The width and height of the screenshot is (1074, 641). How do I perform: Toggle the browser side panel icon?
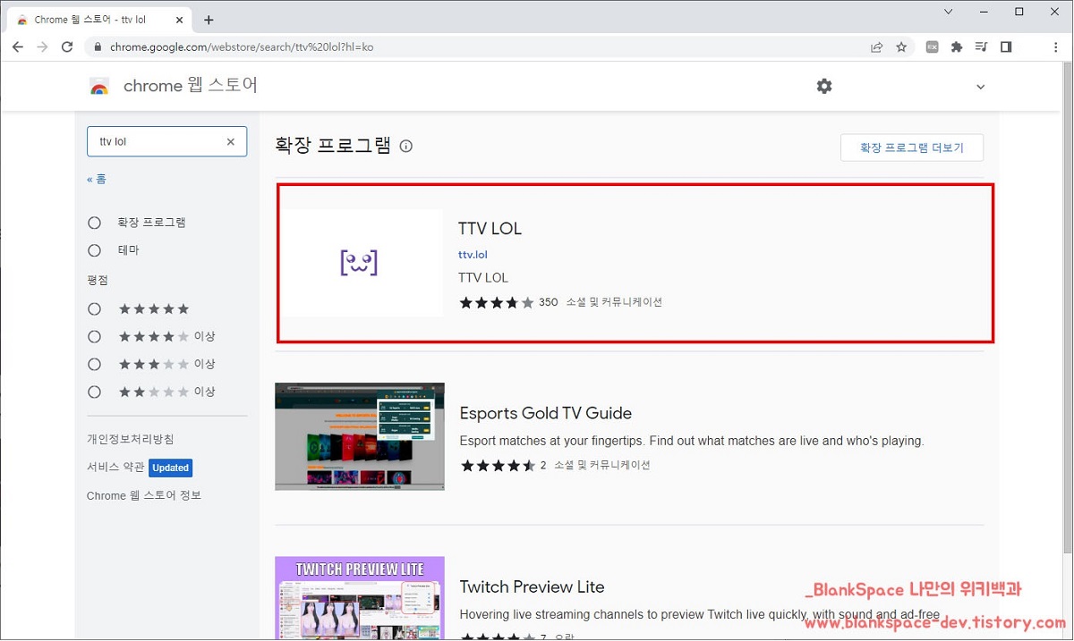click(x=1006, y=47)
